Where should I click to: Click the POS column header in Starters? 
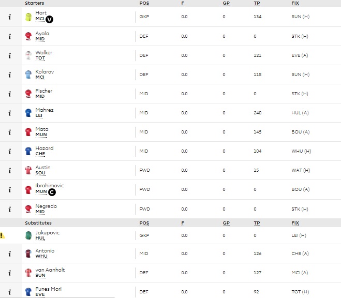[x=144, y=3]
